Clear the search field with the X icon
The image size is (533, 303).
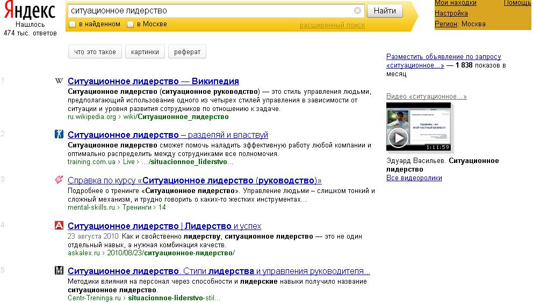(357, 11)
